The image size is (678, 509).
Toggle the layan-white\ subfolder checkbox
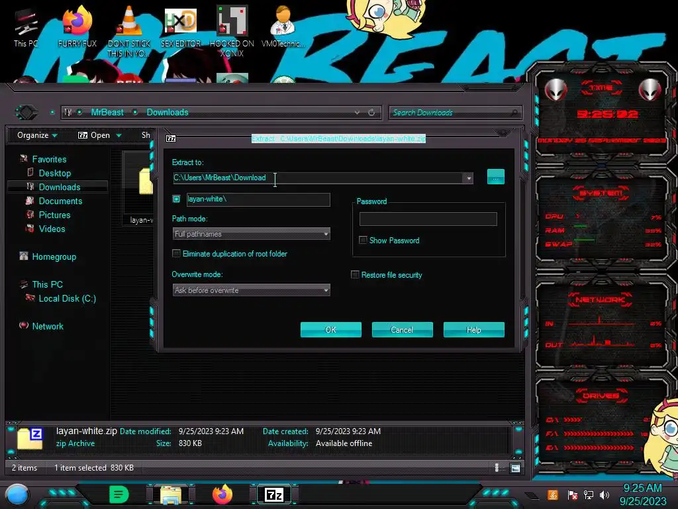[x=176, y=199]
